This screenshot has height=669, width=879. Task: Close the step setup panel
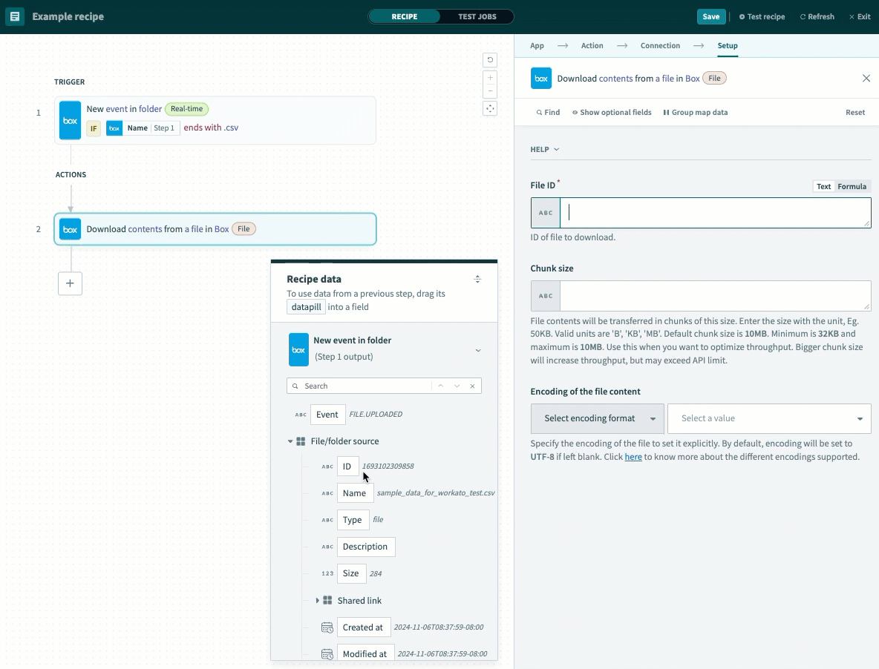[x=866, y=79]
